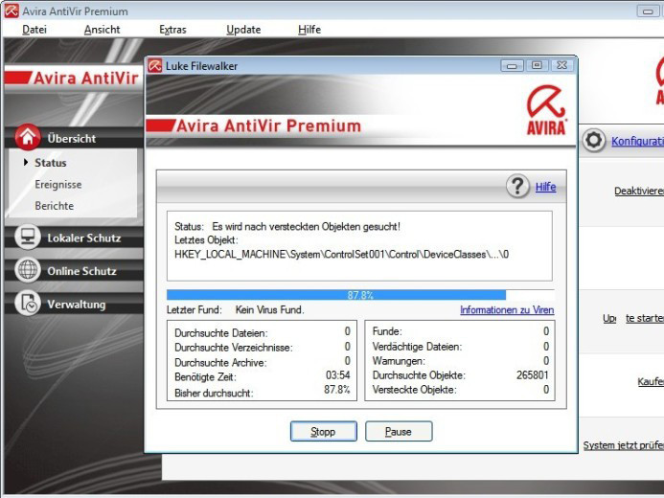Open the Datei menu
This screenshot has height=498, width=664.
tap(34, 29)
